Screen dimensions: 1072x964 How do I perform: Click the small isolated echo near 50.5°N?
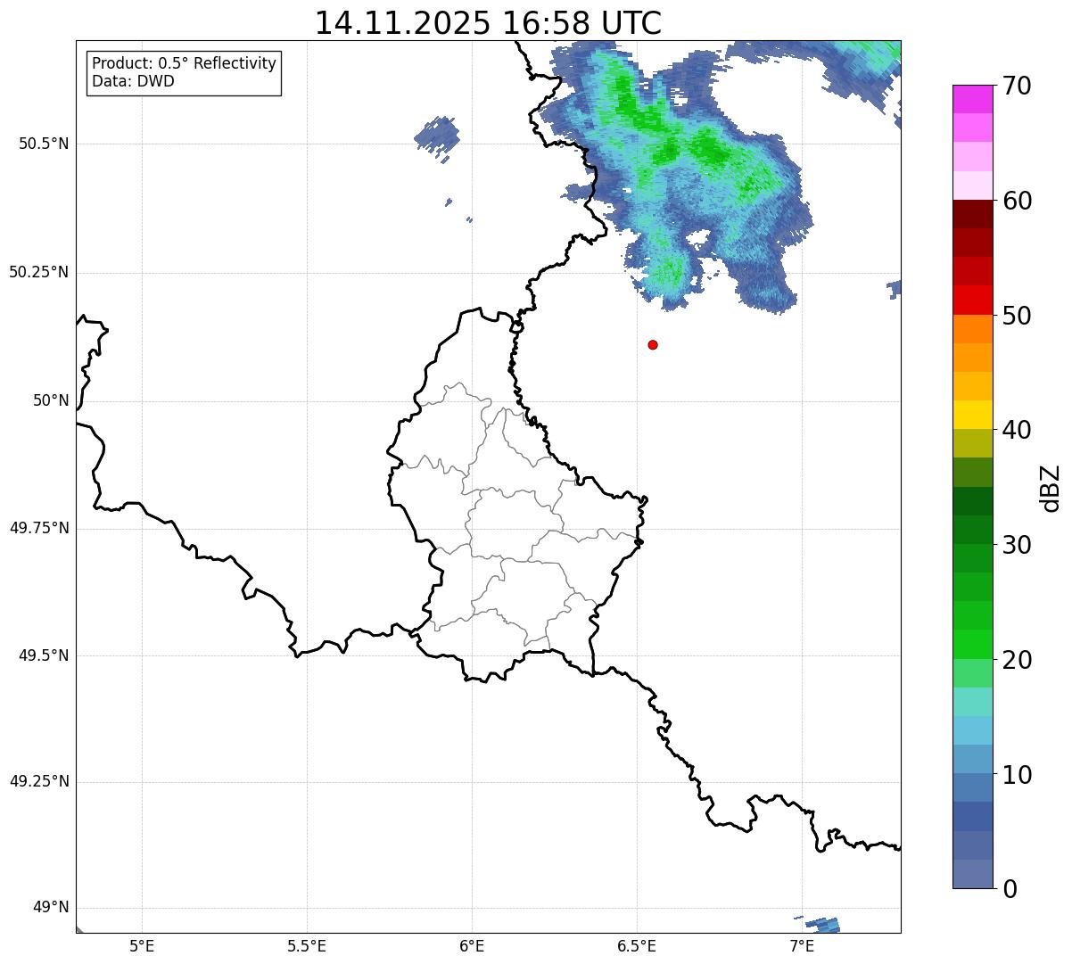(x=438, y=137)
